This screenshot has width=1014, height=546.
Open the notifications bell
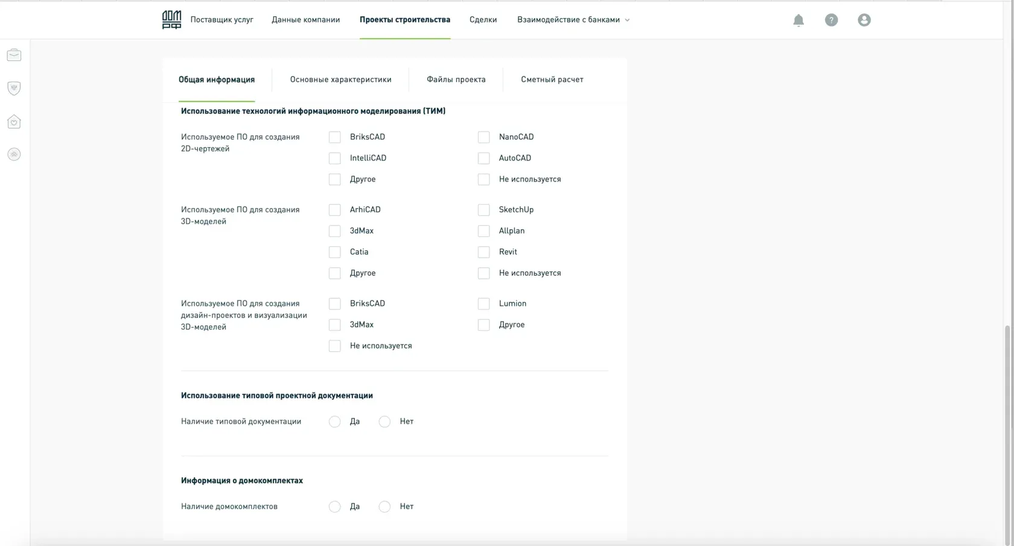[x=799, y=20]
